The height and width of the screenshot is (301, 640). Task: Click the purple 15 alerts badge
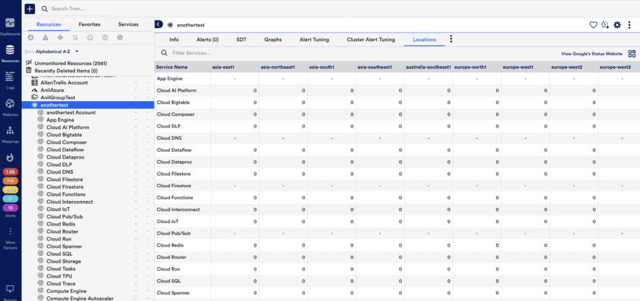(10, 207)
